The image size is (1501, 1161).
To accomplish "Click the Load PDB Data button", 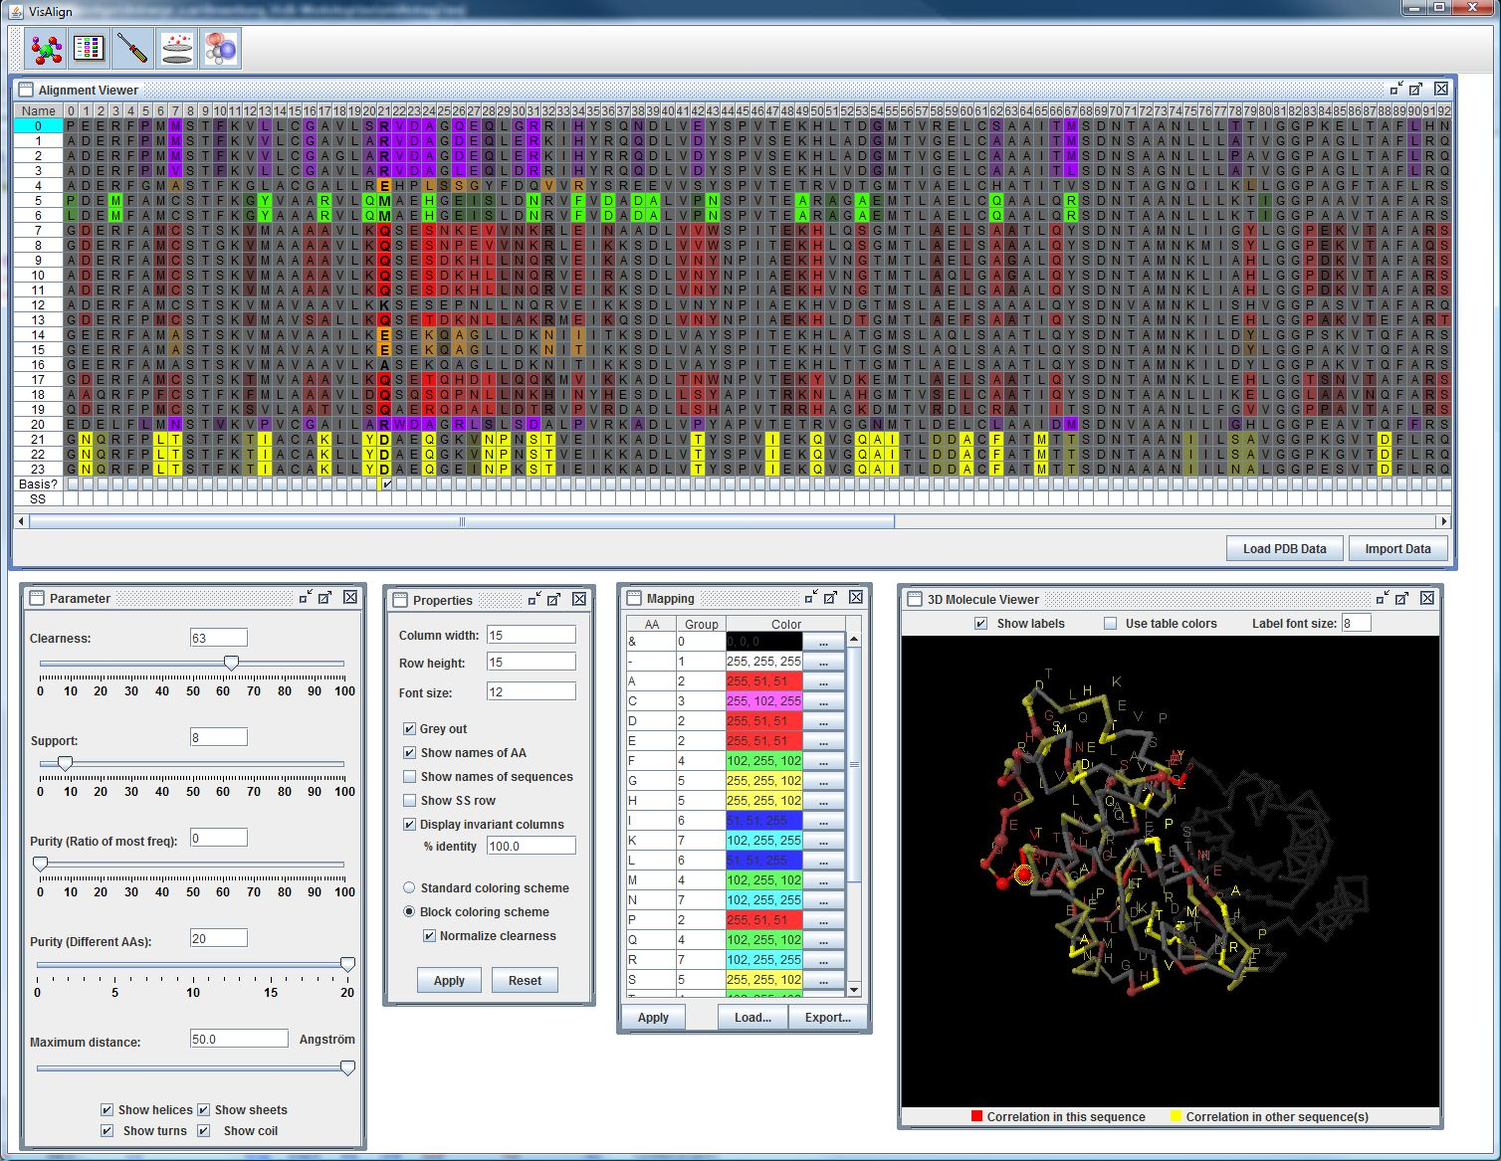I will coord(1284,549).
